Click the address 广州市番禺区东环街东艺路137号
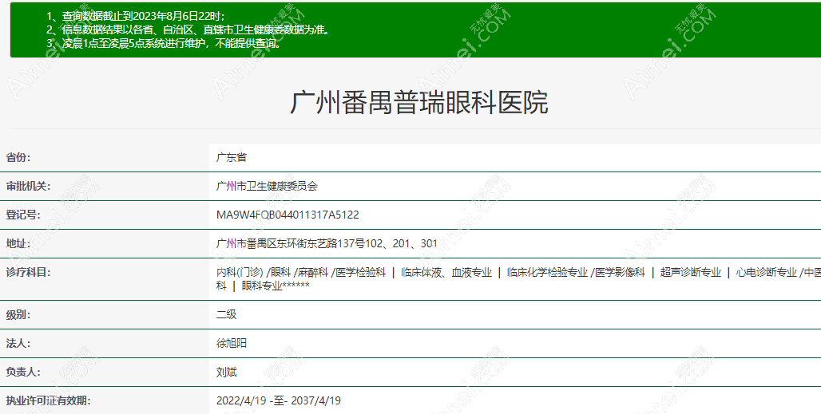Screen dimensions: 821x414 pos(291,243)
